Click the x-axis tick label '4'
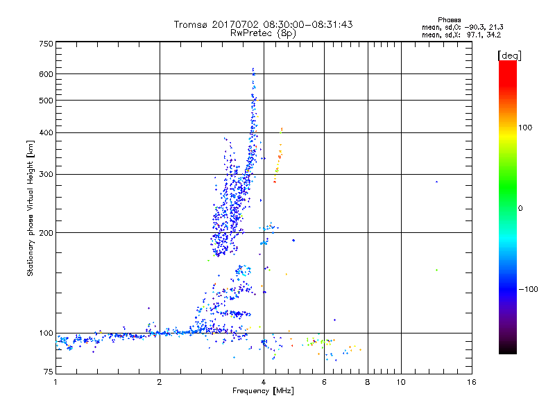The height and width of the screenshot is (416, 555). (x=264, y=382)
